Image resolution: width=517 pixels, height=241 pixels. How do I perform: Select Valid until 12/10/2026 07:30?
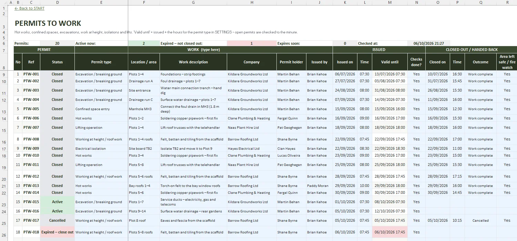(390, 211)
